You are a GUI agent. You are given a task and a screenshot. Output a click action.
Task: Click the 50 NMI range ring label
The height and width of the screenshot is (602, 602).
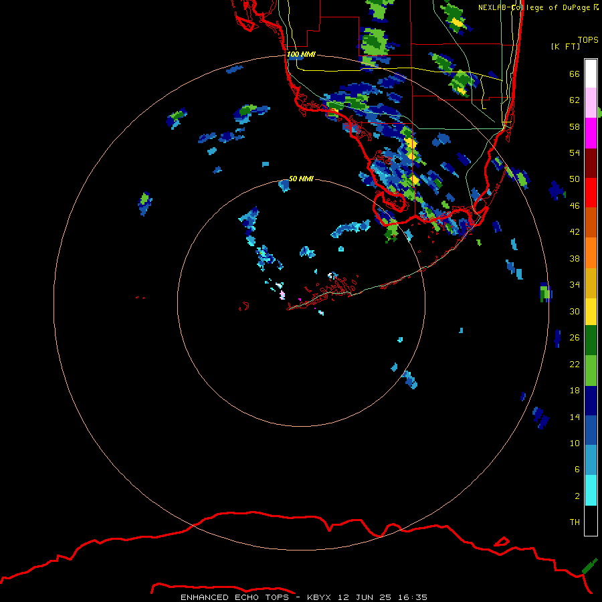tap(301, 179)
